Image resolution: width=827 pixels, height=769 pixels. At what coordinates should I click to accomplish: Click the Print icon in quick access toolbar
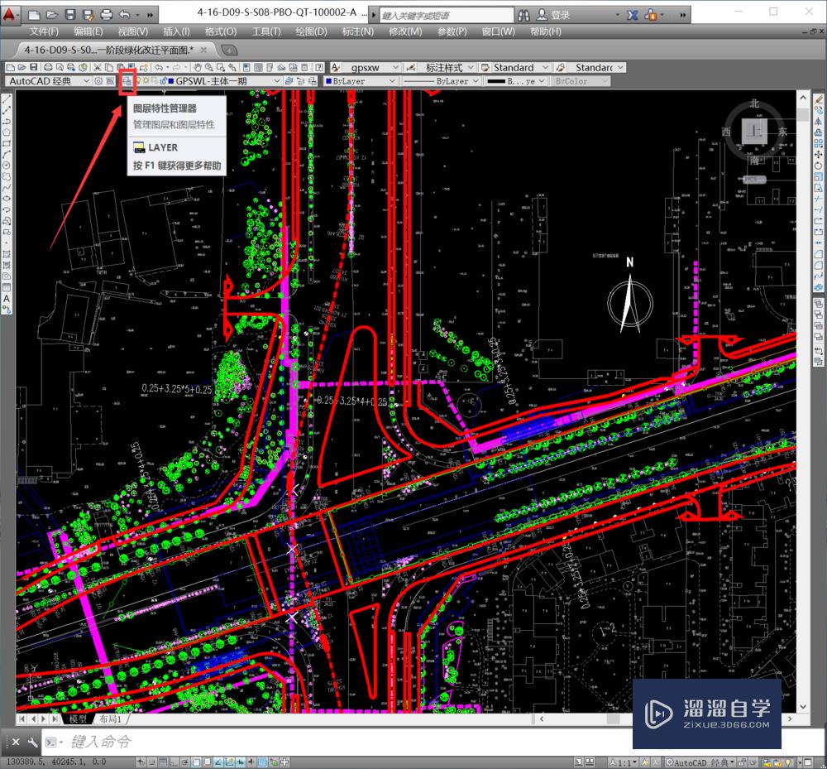click(x=107, y=14)
